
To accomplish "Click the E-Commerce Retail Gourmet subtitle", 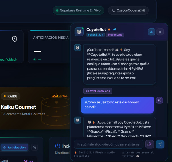I will [x=23, y=114].
